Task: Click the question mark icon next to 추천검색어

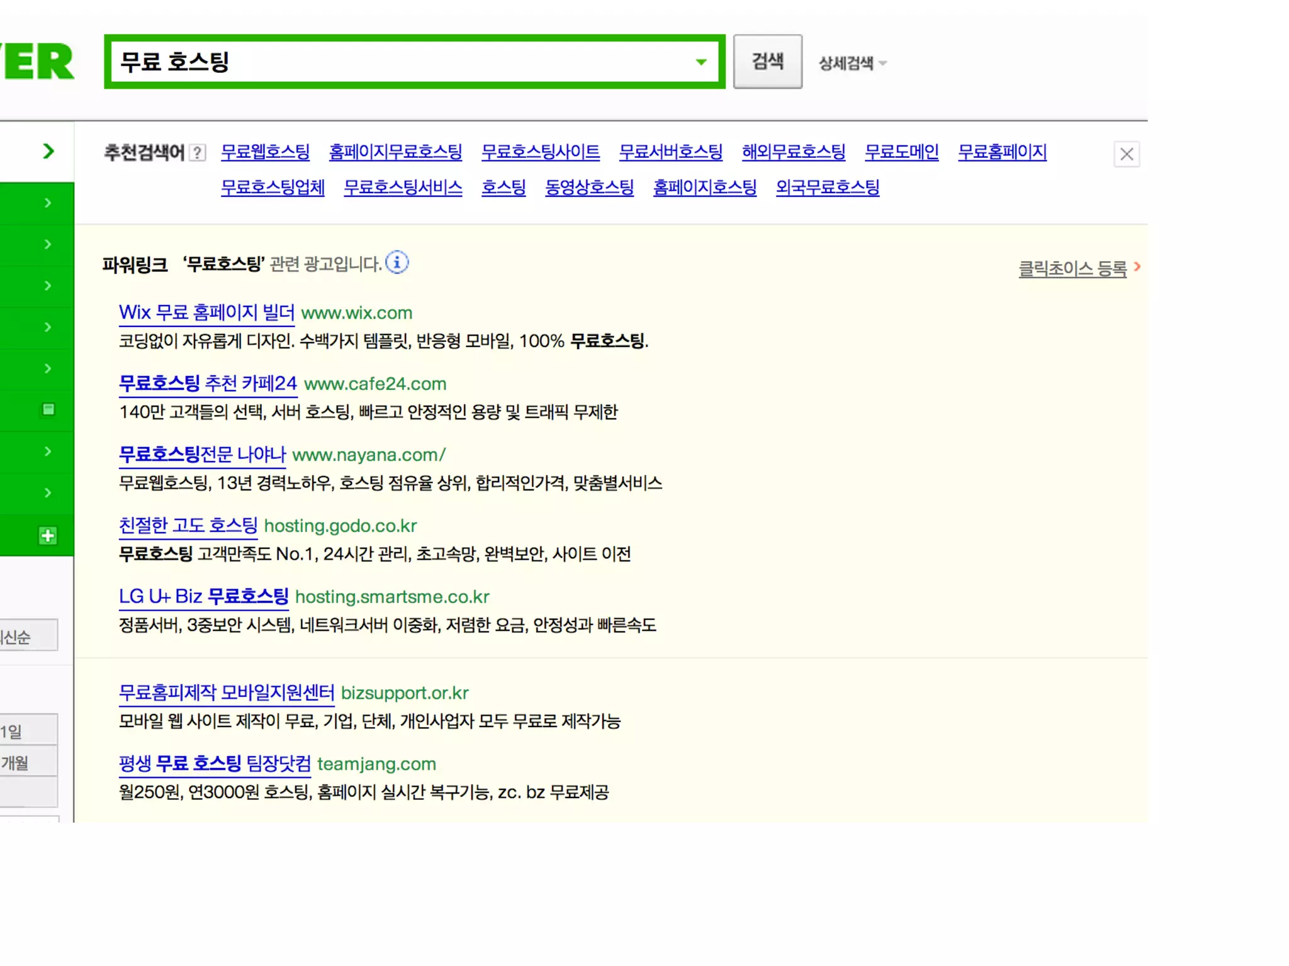Action: pos(198,153)
